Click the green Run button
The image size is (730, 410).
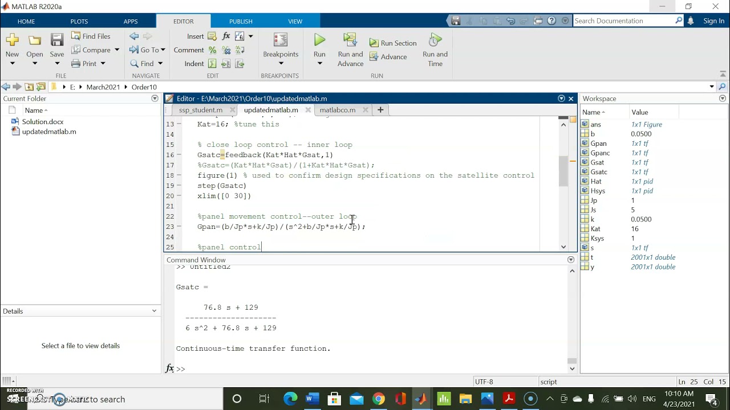click(x=319, y=40)
